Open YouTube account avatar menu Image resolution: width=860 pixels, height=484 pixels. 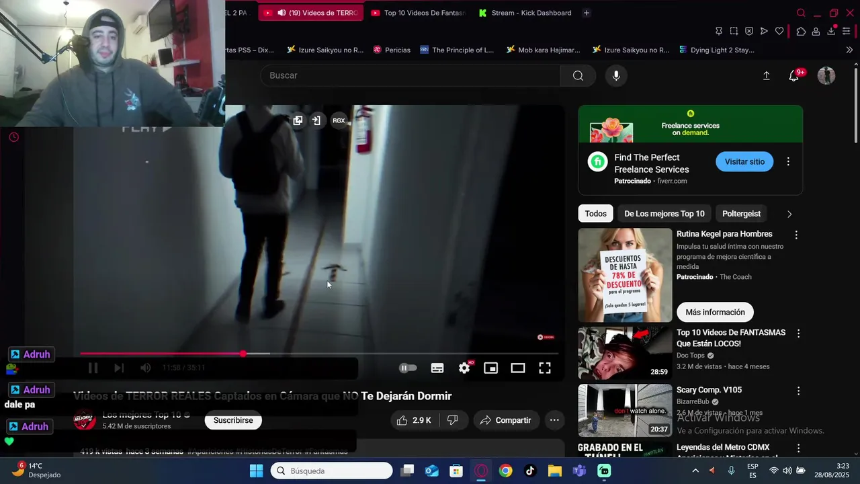pyautogui.click(x=826, y=75)
